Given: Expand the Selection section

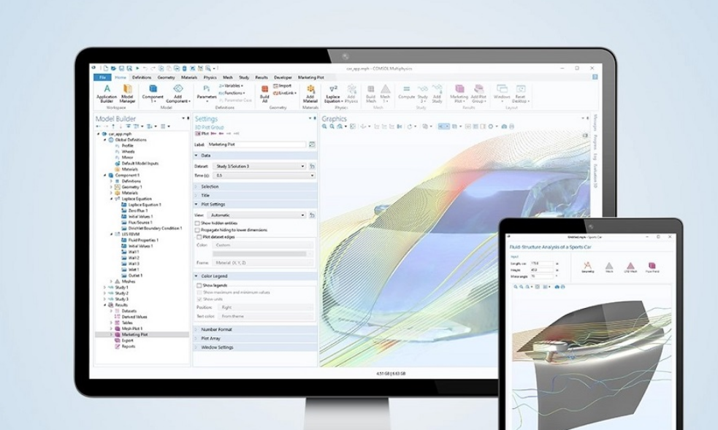Looking at the screenshot, I should (255, 187).
